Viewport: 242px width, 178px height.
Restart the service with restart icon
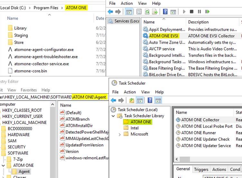(208, 12)
